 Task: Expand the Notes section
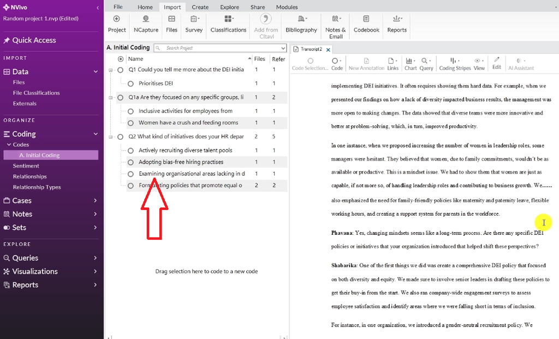pos(95,214)
